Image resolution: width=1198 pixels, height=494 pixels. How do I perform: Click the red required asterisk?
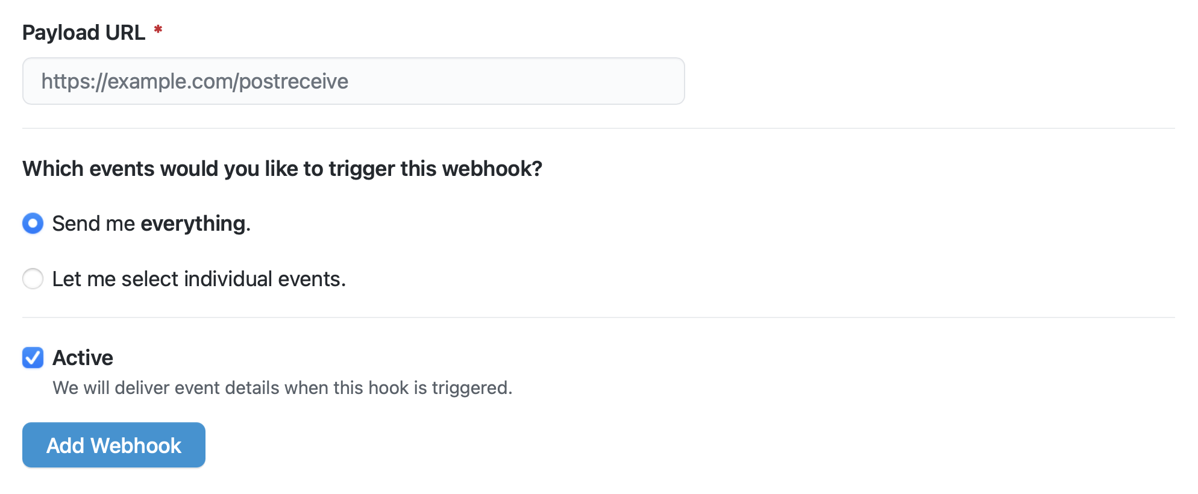158,30
